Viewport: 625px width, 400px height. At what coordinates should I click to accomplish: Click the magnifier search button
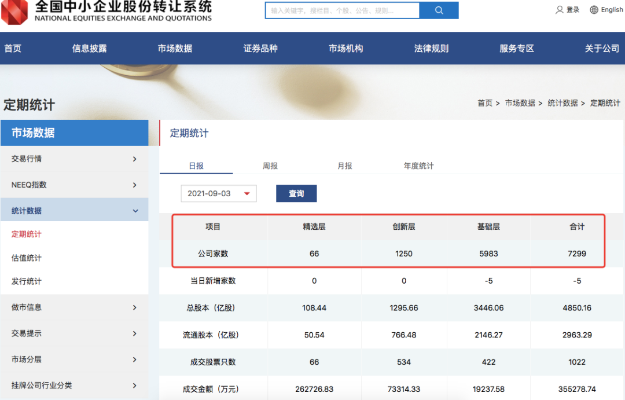[x=439, y=10]
